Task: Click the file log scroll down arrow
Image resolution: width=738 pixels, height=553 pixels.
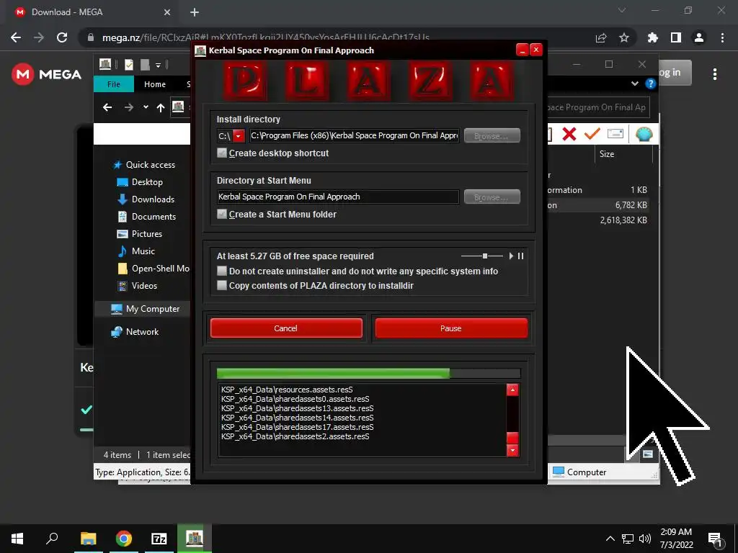Action: click(x=512, y=451)
